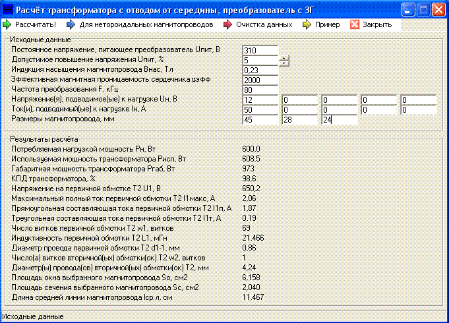
Task: Click the label Частота преобразования F, кГц
Action: pos(65,90)
